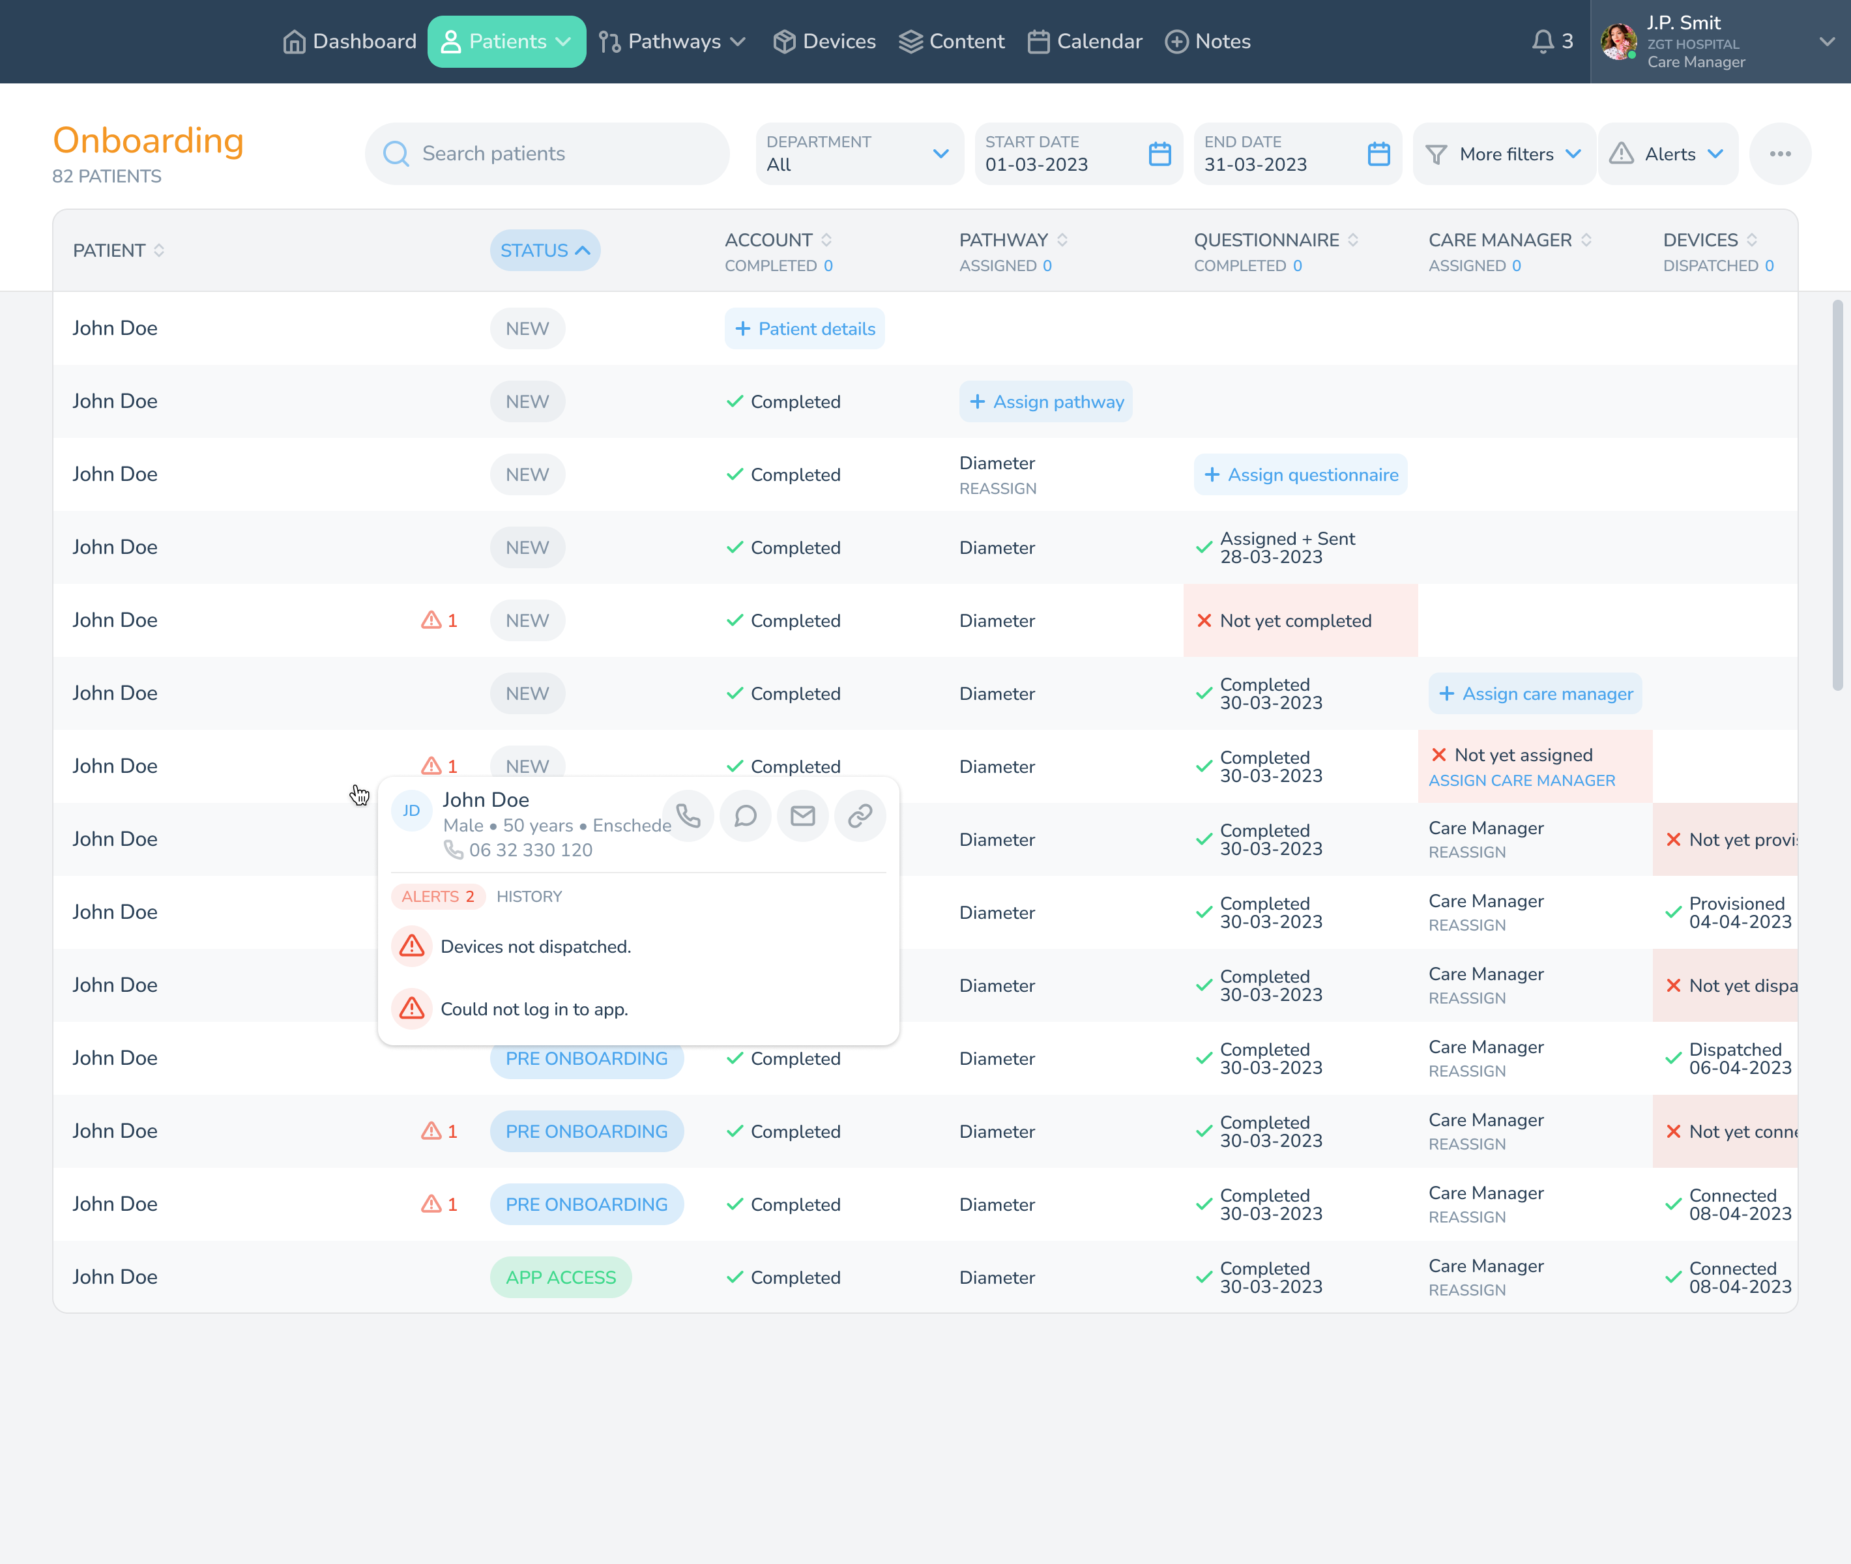Click the vertical table scrollbar

[1837, 496]
